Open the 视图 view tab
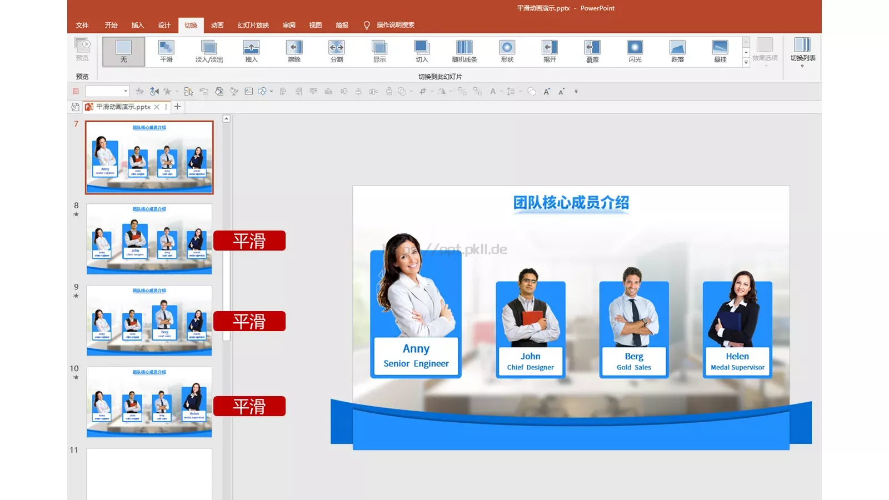This screenshot has height=500, width=889. [316, 25]
